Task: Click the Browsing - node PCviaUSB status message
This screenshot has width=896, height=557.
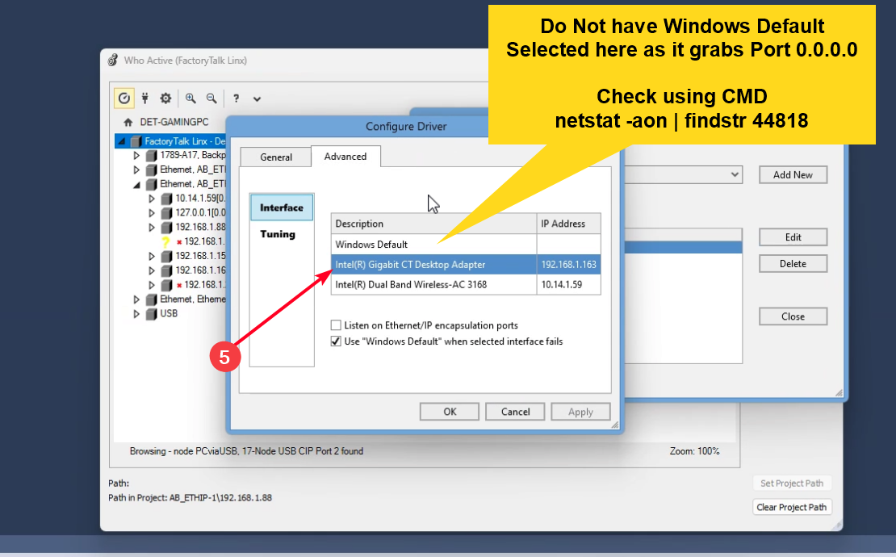Action: point(246,450)
